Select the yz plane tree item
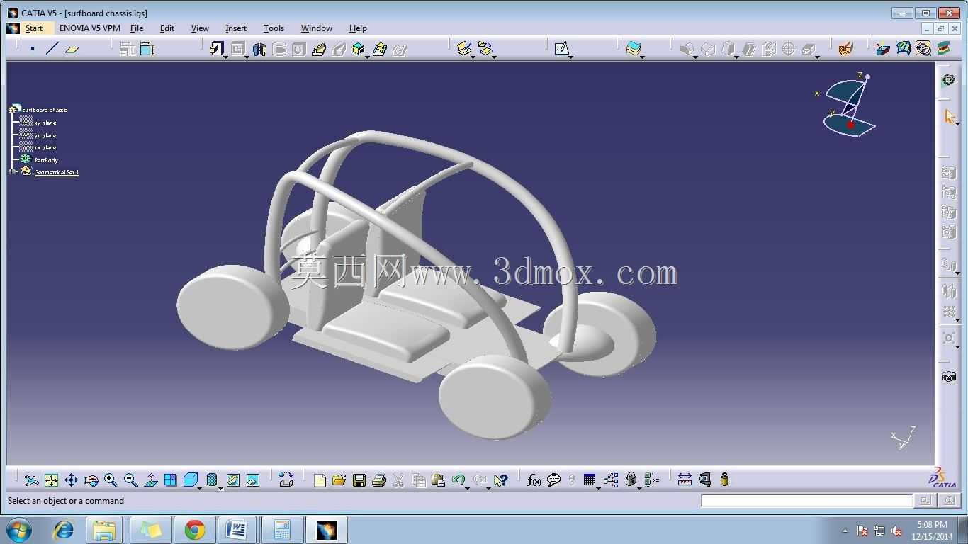 (45, 135)
